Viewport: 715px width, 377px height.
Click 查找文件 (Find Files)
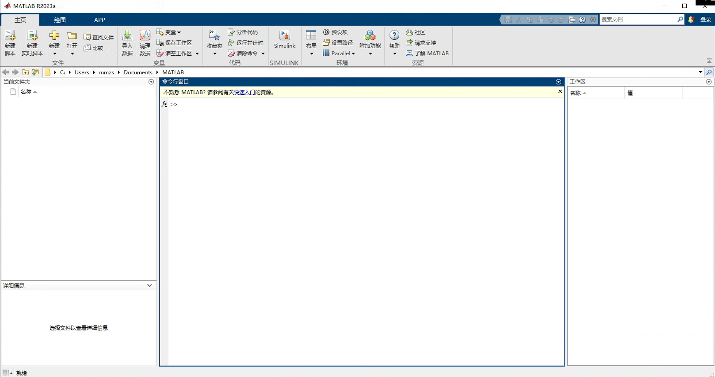(99, 37)
